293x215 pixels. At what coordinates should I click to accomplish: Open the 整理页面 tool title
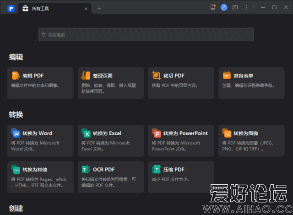coord(103,76)
